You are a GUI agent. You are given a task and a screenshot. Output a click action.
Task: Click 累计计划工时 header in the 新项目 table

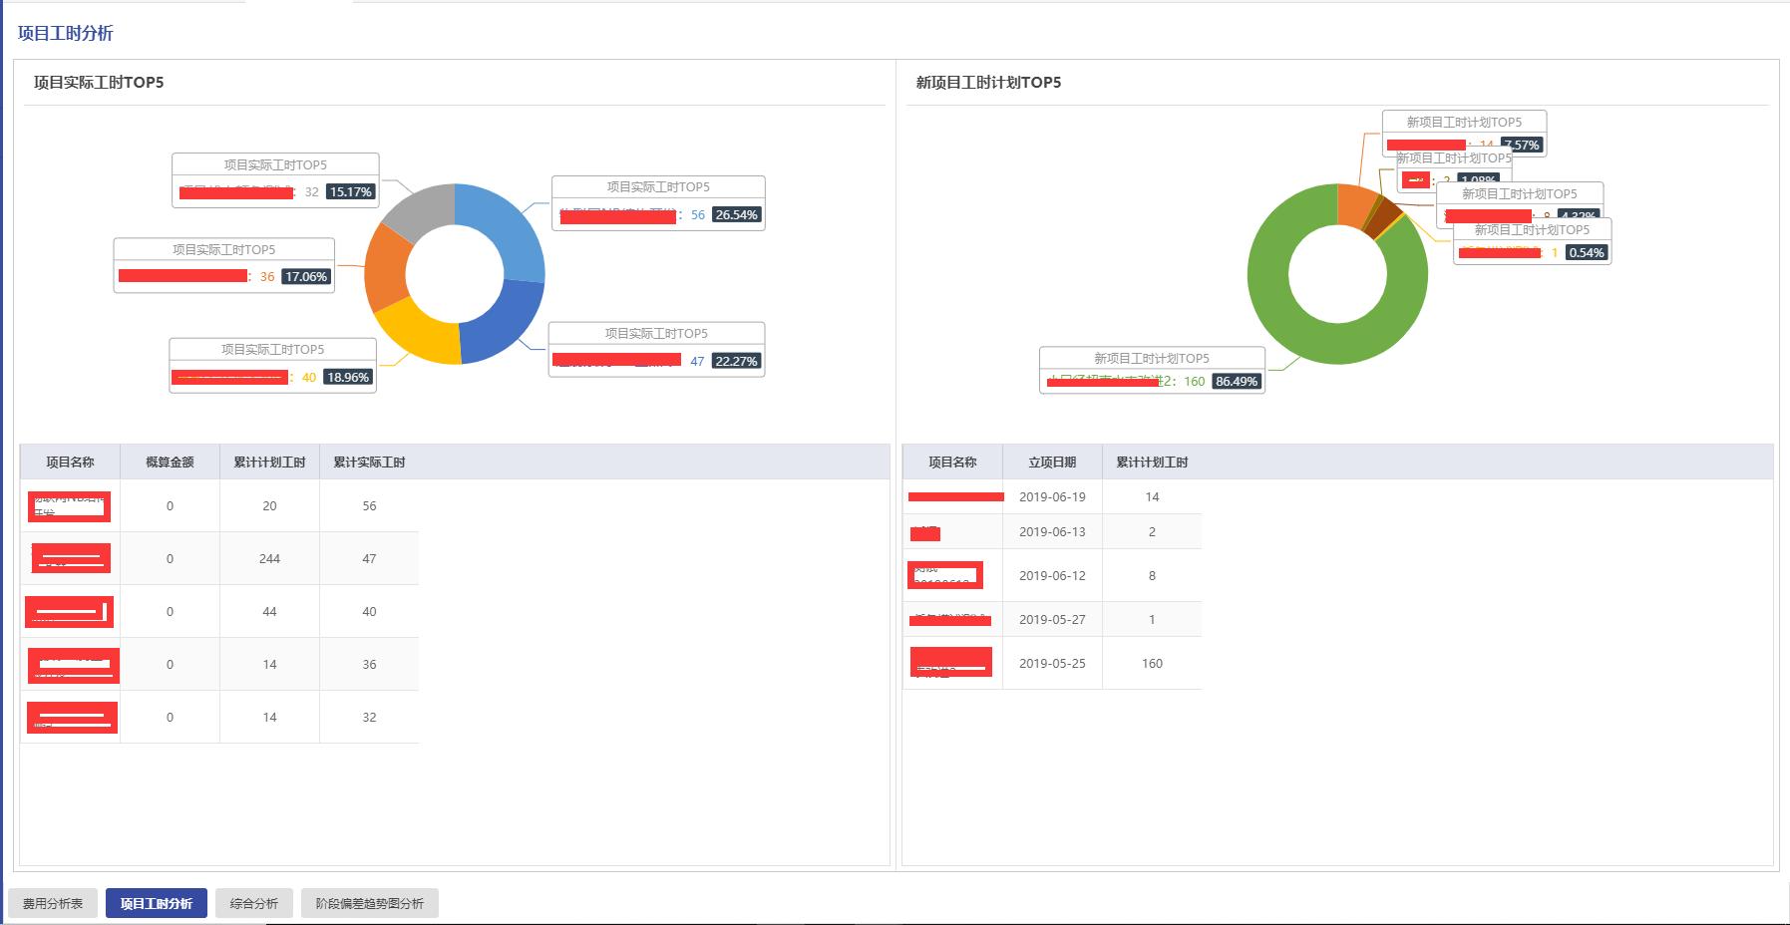click(x=1152, y=462)
